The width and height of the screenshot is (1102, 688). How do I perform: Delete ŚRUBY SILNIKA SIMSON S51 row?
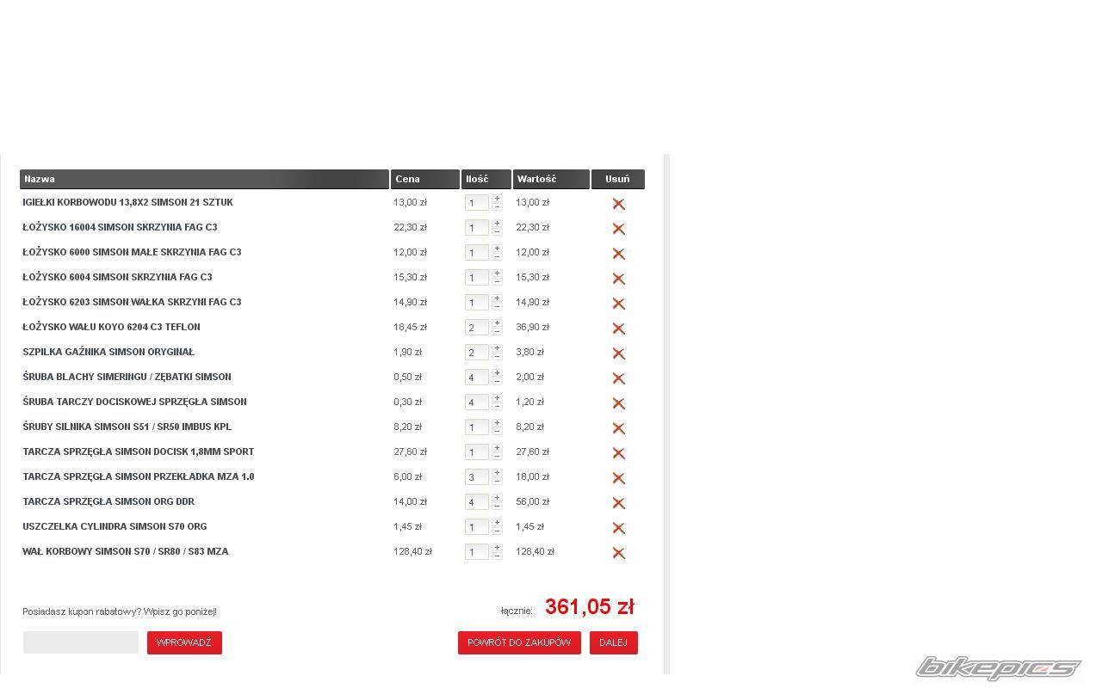click(618, 428)
